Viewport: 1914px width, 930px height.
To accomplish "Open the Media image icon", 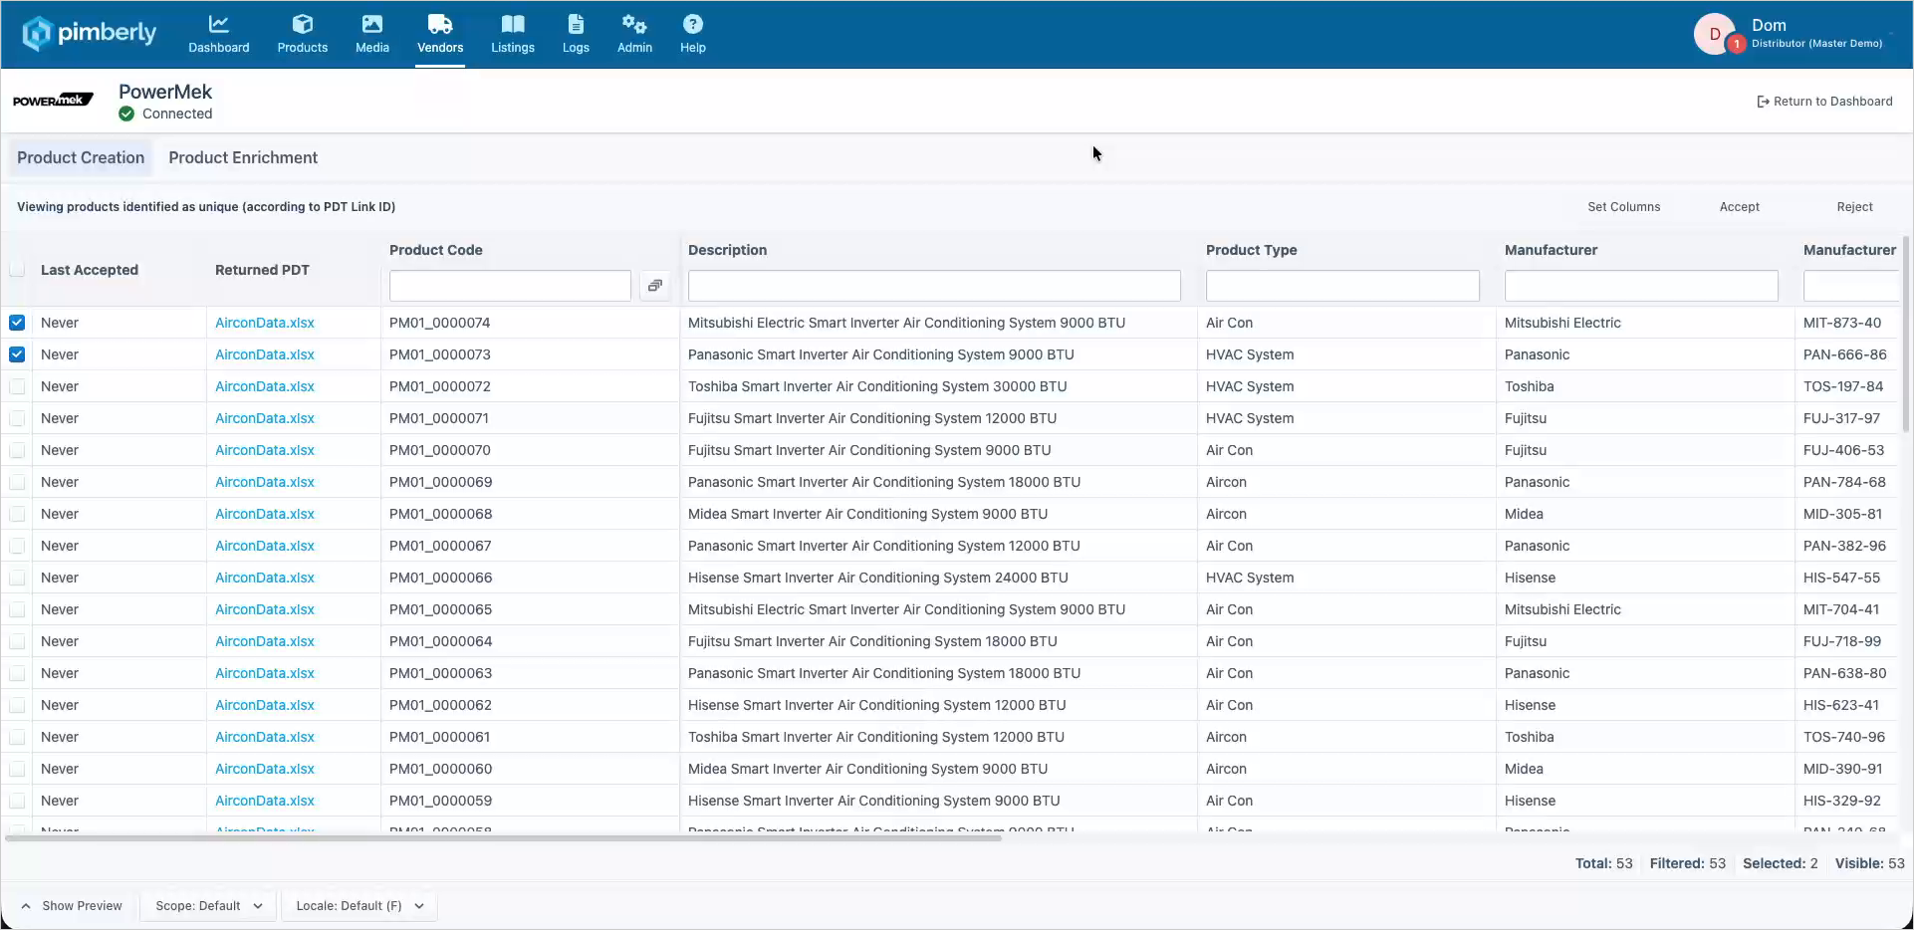I will click(x=371, y=24).
